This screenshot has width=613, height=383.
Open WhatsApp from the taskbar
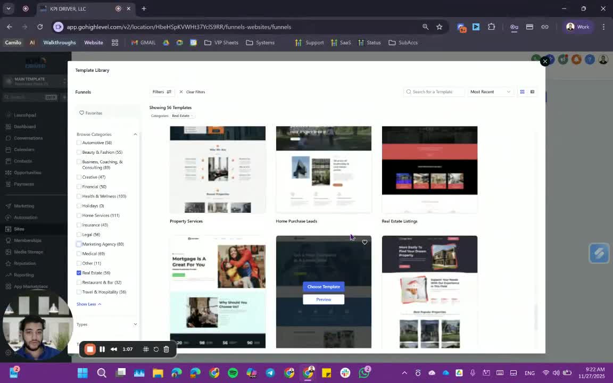click(x=364, y=373)
